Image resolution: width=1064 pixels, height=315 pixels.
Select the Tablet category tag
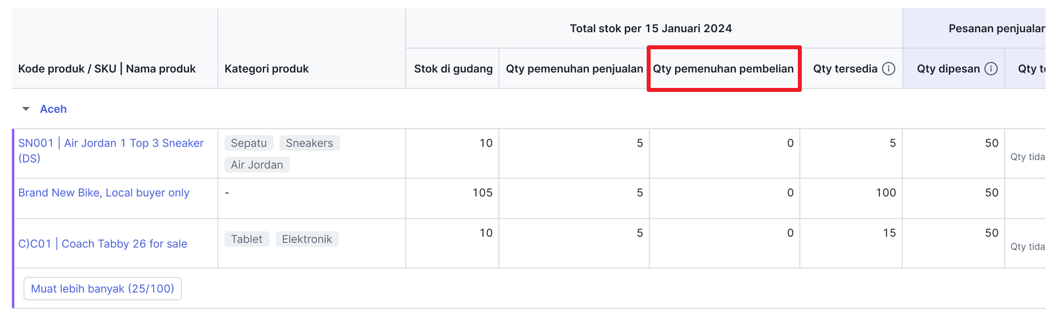point(246,240)
